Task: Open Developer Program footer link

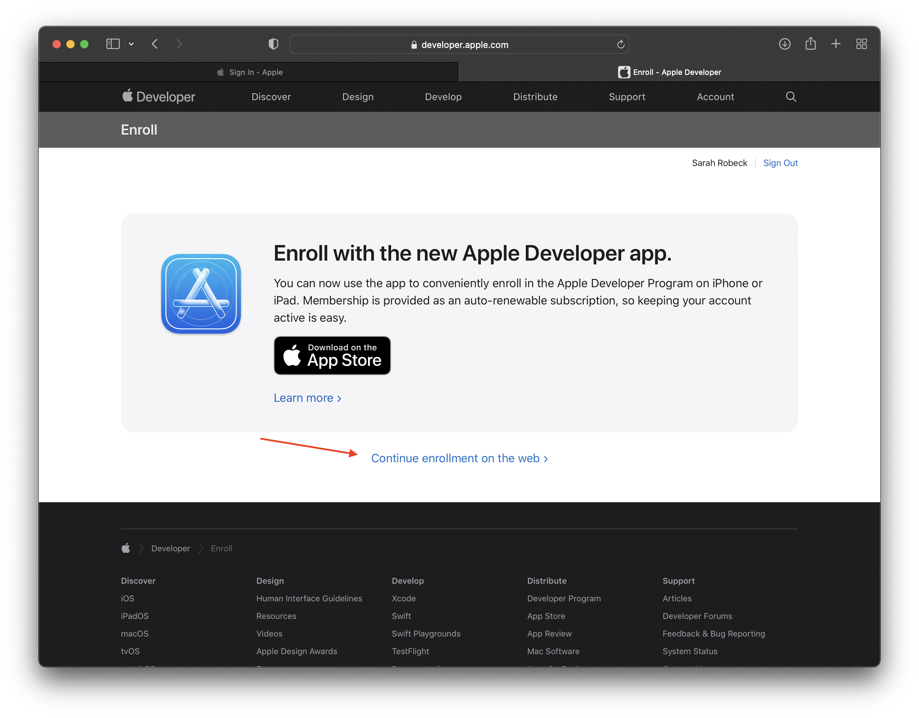Action: point(564,599)
